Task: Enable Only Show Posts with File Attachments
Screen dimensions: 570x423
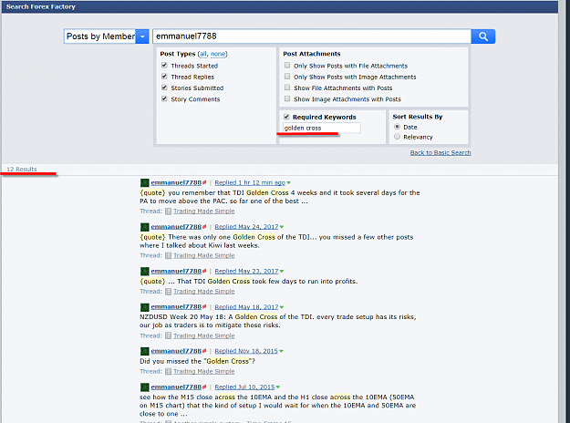Action: pos(287,66)
